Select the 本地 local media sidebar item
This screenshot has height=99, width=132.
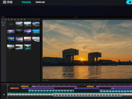(x=3, y=23)
